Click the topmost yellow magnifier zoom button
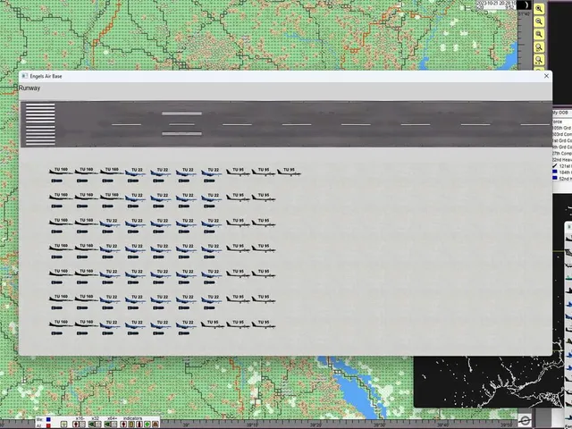 tap(539, 8)
